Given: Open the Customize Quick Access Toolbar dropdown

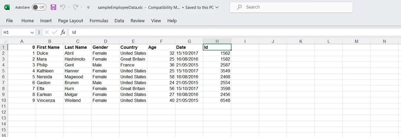Looking at the screenshot, I should (x=88, y=8).
